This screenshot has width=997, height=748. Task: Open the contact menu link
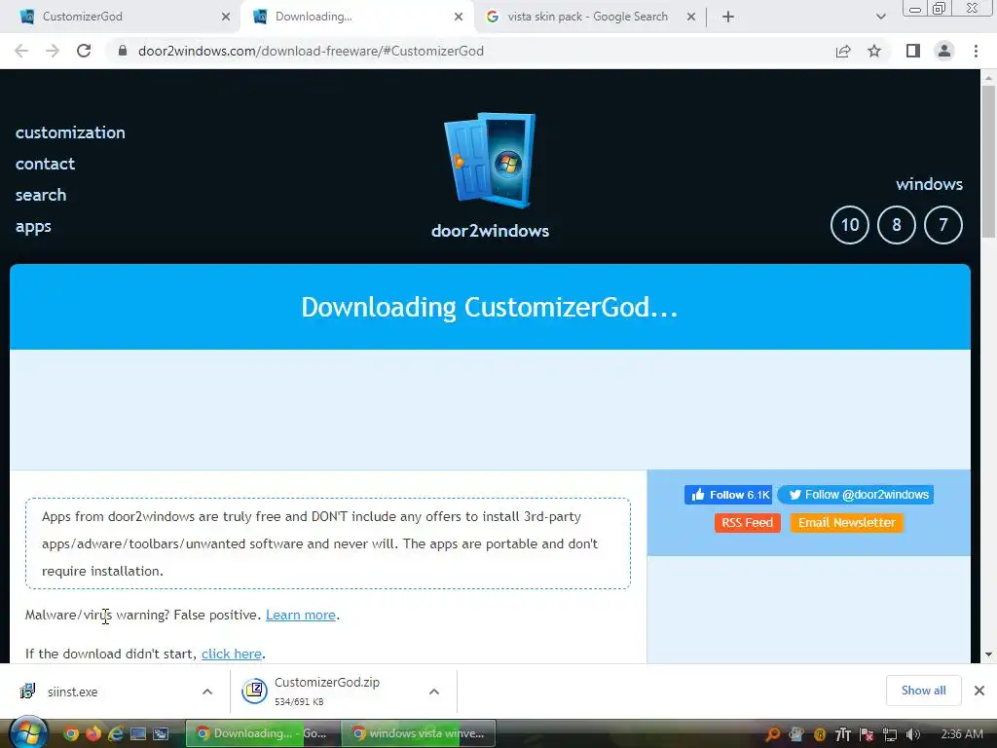click(x=45, y=164)
